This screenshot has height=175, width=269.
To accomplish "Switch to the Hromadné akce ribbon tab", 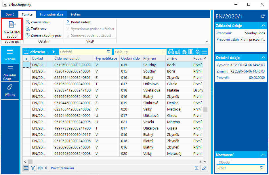I will [51, 14].
